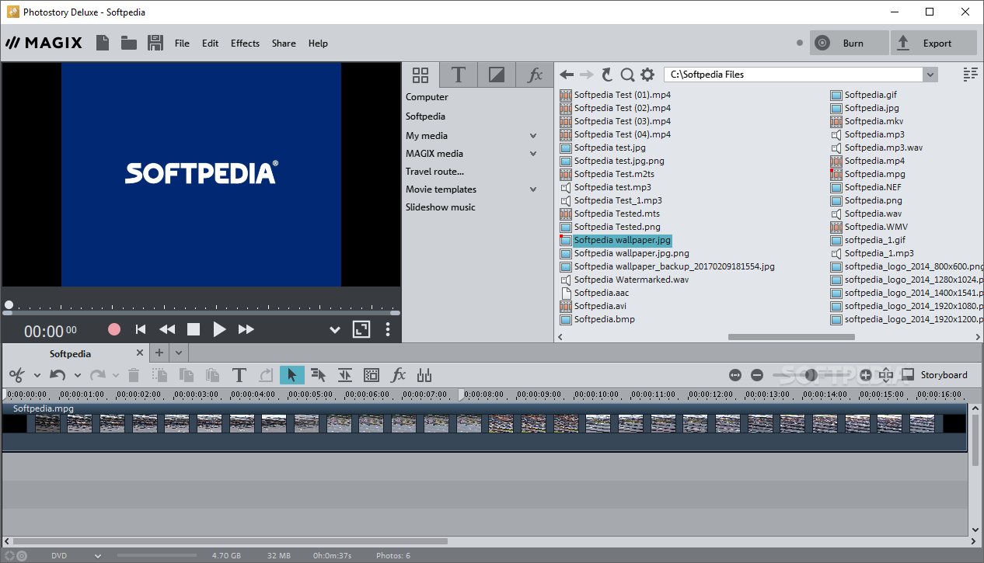Click the align objects tool icon
The width and height of the screenshot is (984, 563).
(x=345, y=375)
